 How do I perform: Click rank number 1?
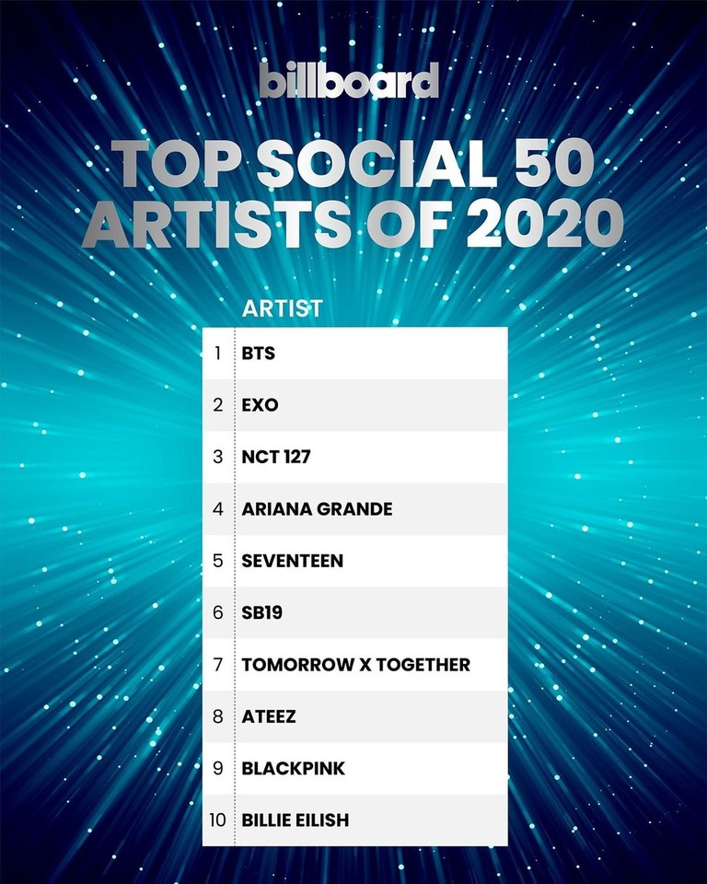point(217,354)
